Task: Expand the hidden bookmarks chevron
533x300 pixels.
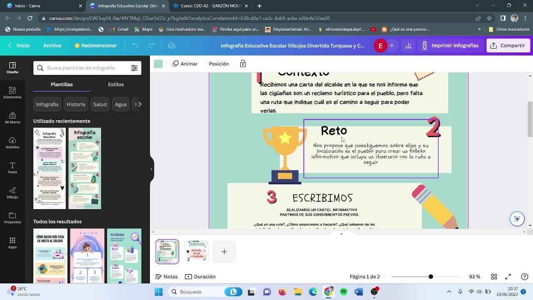Action: 479,29
